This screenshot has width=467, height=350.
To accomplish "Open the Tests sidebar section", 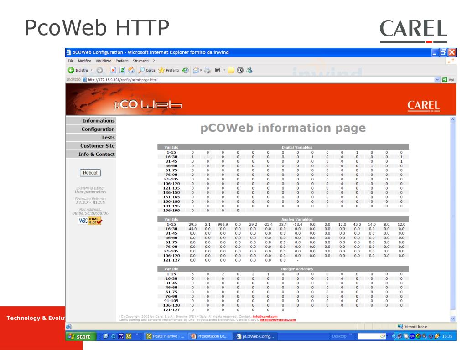I will point(91,137).
